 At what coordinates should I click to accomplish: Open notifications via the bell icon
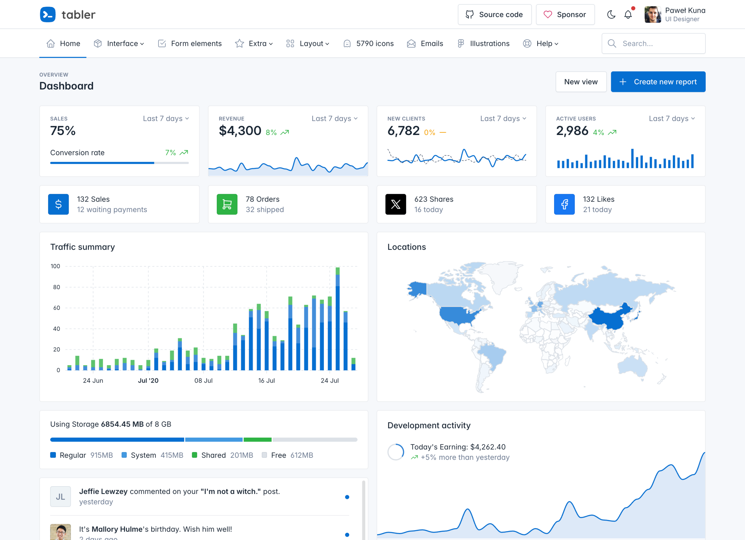(628, 15)
